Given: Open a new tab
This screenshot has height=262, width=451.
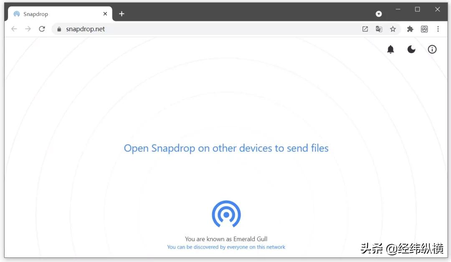Looking at the screenshot, I should [122, 14].
